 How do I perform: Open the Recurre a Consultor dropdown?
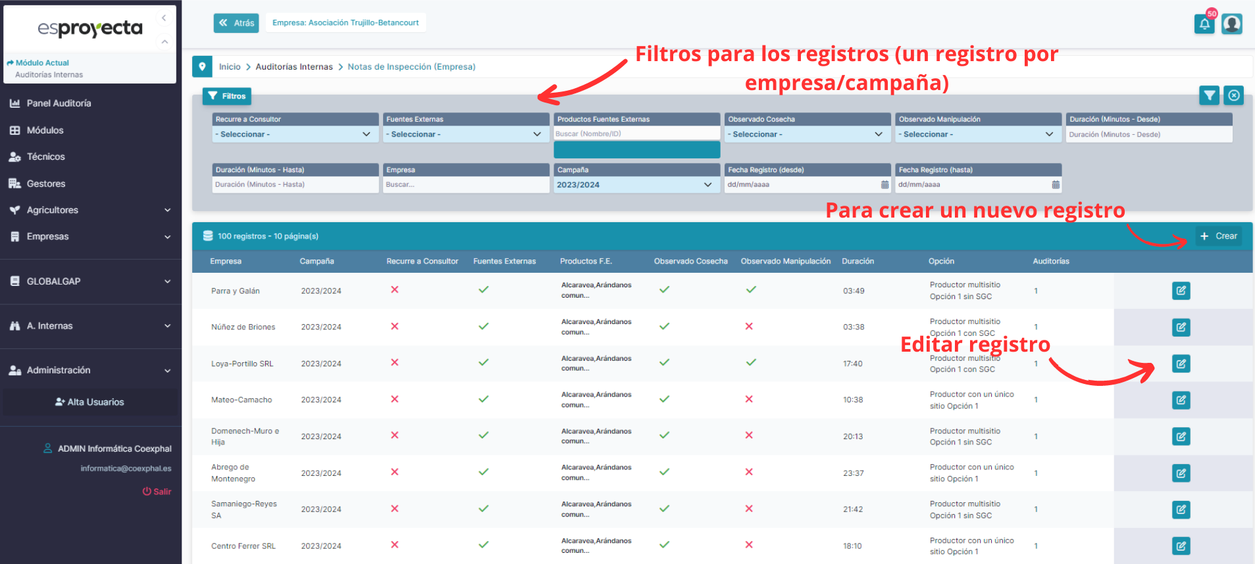click(295, 134)
